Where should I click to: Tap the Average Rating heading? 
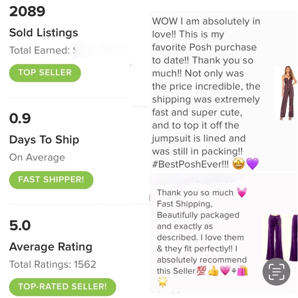click(x=51, y=247)
